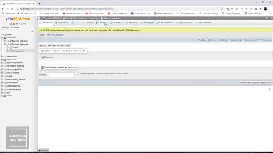Click the Crear código PHP link
Image resolution: width=273 pixels, height=153 pixels.
click(x=253, y=40)
